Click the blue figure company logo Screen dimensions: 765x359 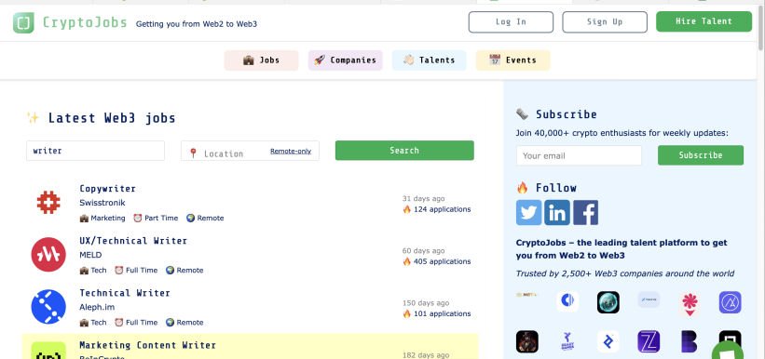[567, 341]
